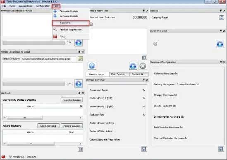The image size is (227, 160).
Task: Click the Radiator Fan label
Action: click(97, 115)
